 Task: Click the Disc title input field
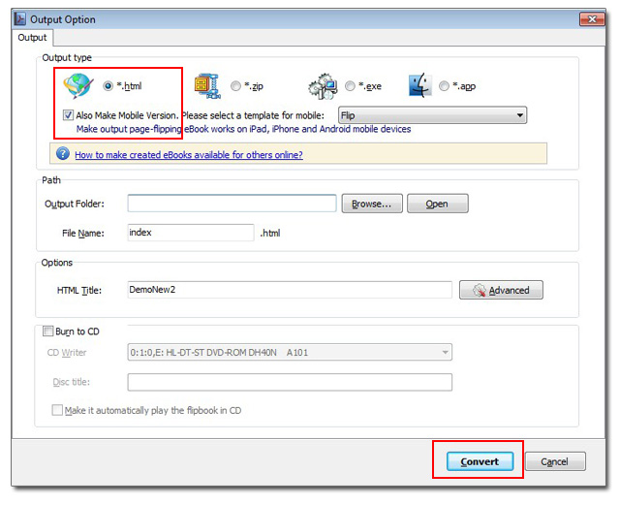(290, 382)
